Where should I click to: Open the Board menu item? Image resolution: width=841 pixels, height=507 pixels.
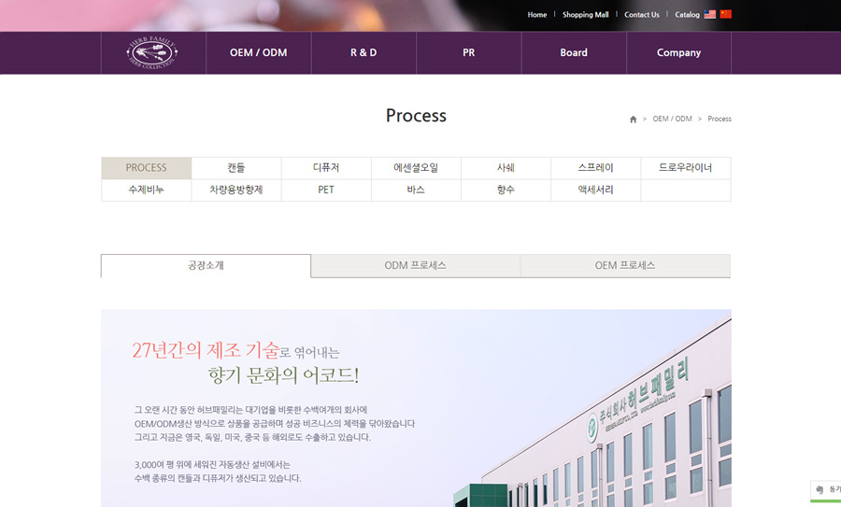[x=574, y=53]
